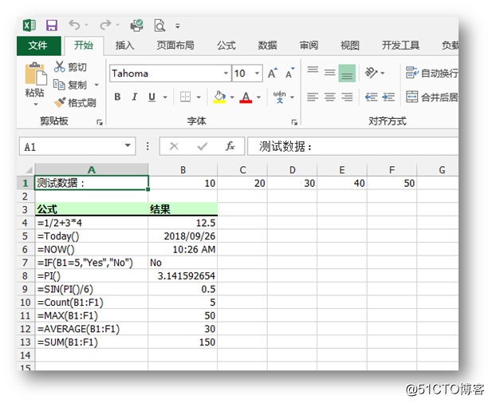The height and width of the screenshot is (404, 492).
Task: Click the Wrap Text (自动换行) button
Action: point(431,73)
